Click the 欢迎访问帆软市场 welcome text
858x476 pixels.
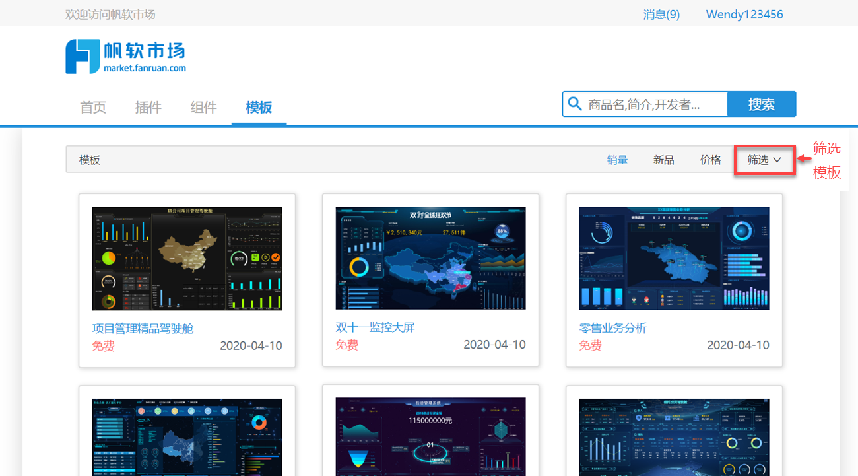pyautogui.click(x=110, y=14)
